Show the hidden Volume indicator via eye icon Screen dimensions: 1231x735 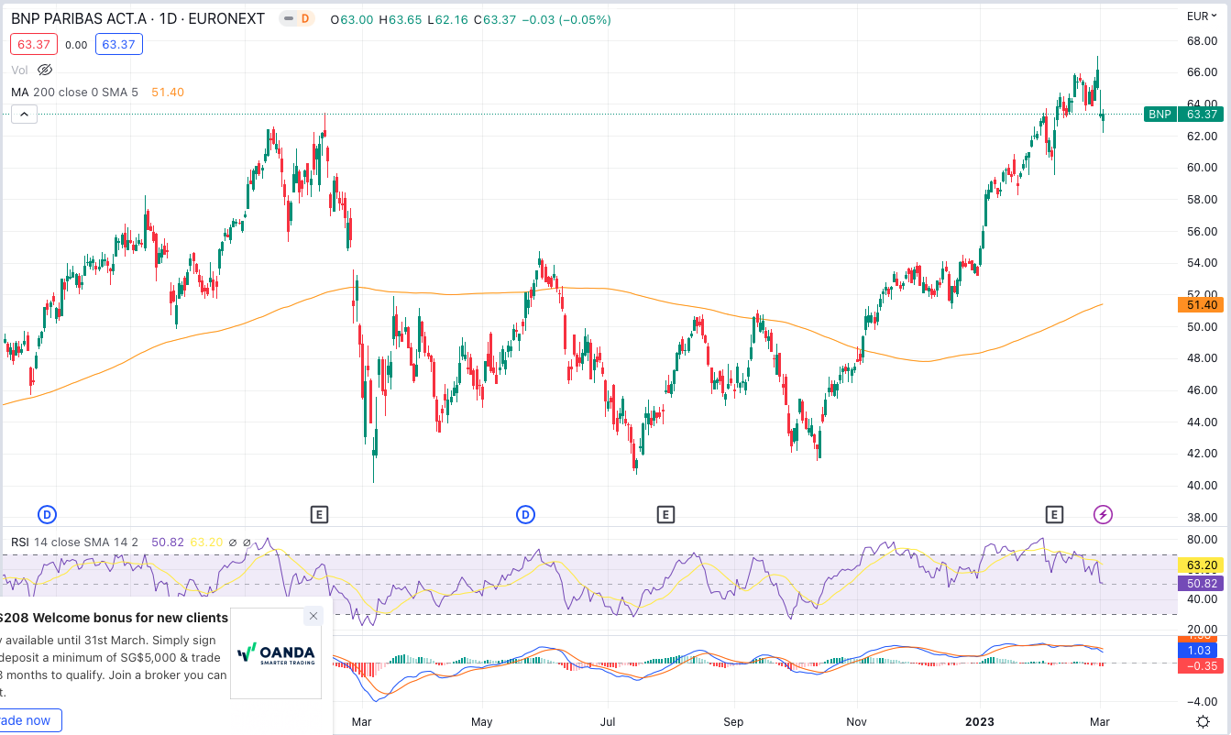click(45, 70)
